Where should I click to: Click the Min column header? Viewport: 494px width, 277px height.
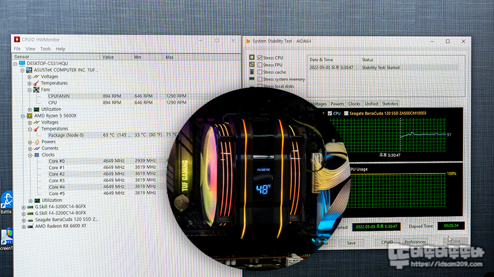tap(147, 57)
